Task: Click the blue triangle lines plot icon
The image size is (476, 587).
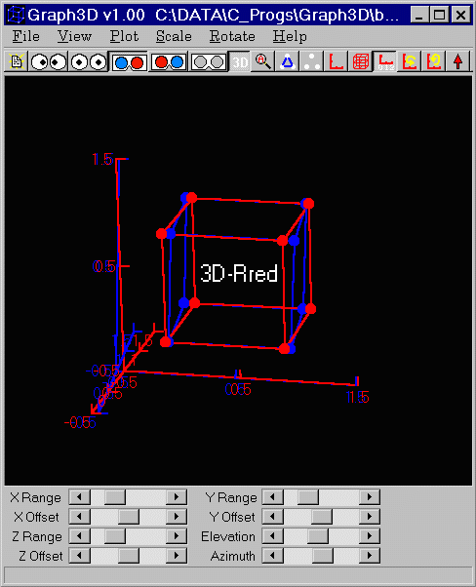Action: tap(287, 61)
